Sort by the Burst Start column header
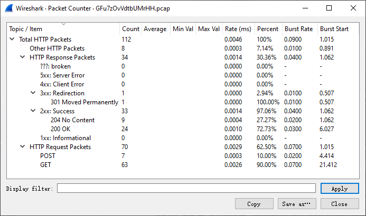This screenshot has height=216, width=366. click(x=338, y=29)
